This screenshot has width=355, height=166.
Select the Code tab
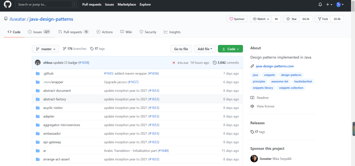pos(14,32)
